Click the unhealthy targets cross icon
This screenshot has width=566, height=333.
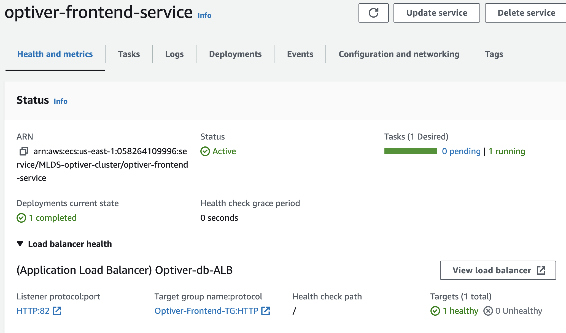488,311
